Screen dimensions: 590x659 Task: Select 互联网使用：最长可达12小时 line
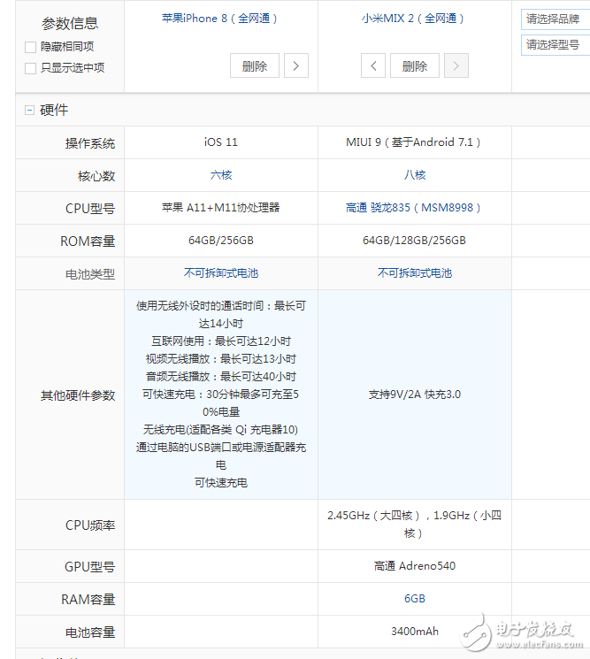pyautogui.click(x=221, y=341)
